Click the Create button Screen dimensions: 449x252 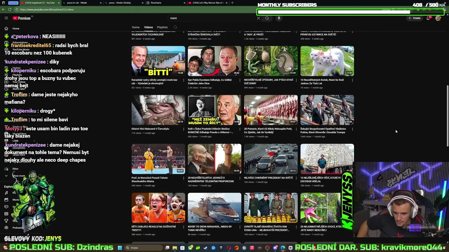pos(414,18)
